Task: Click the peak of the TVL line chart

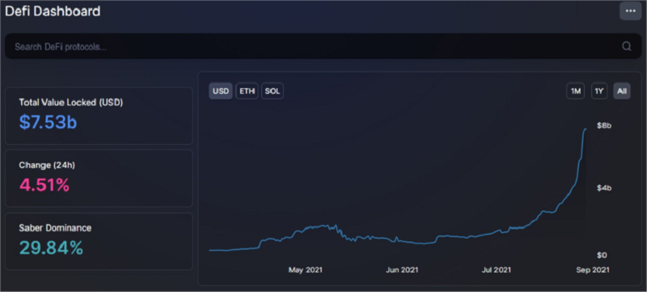Action: point(586,129)
